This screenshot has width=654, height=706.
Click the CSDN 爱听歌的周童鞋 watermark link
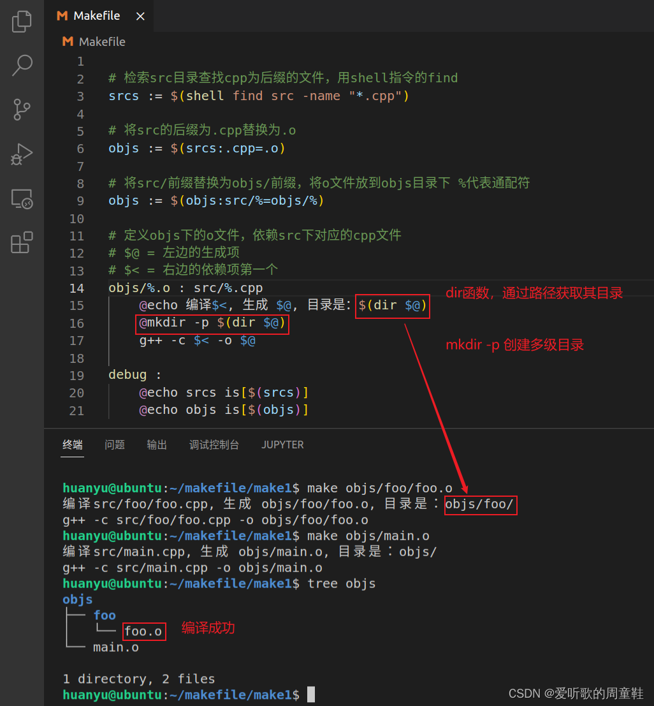click(576, 693)
